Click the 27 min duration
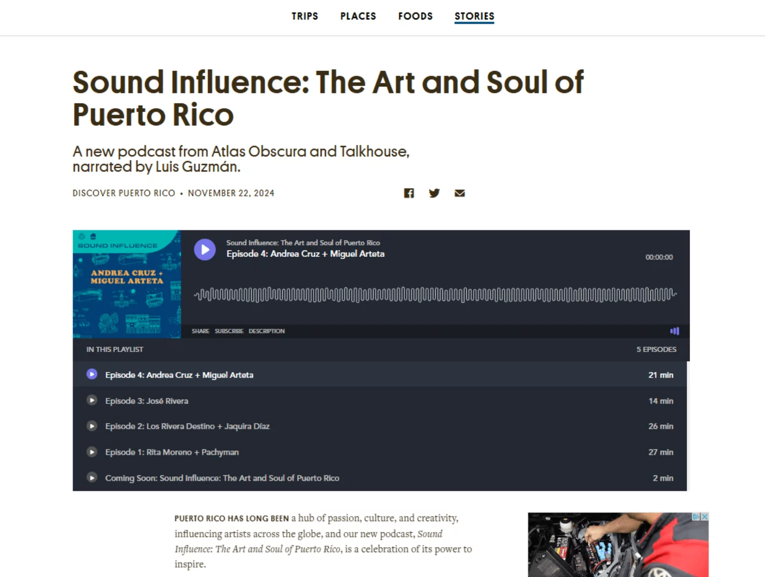 coord(661,452)
